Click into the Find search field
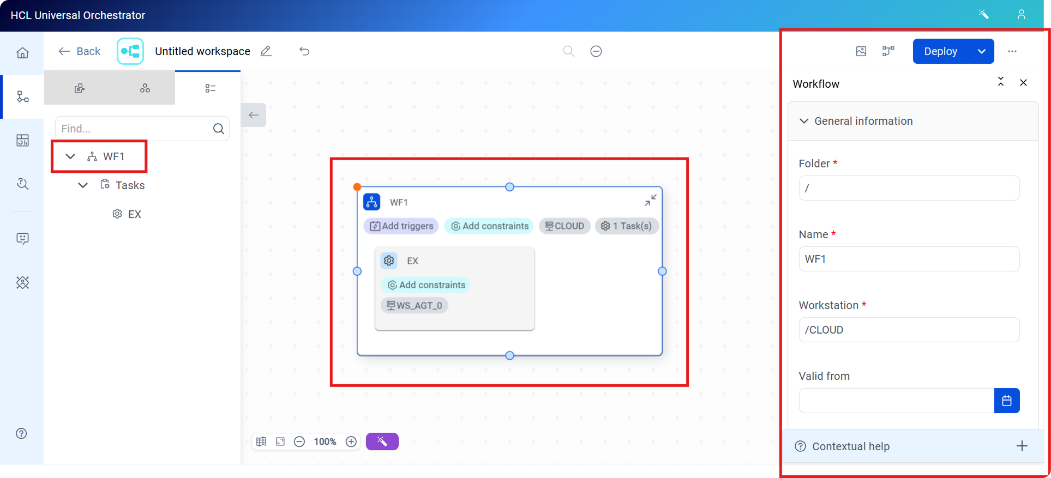The height and width of the screenshot is (478, 1051). tap(134, 129)
